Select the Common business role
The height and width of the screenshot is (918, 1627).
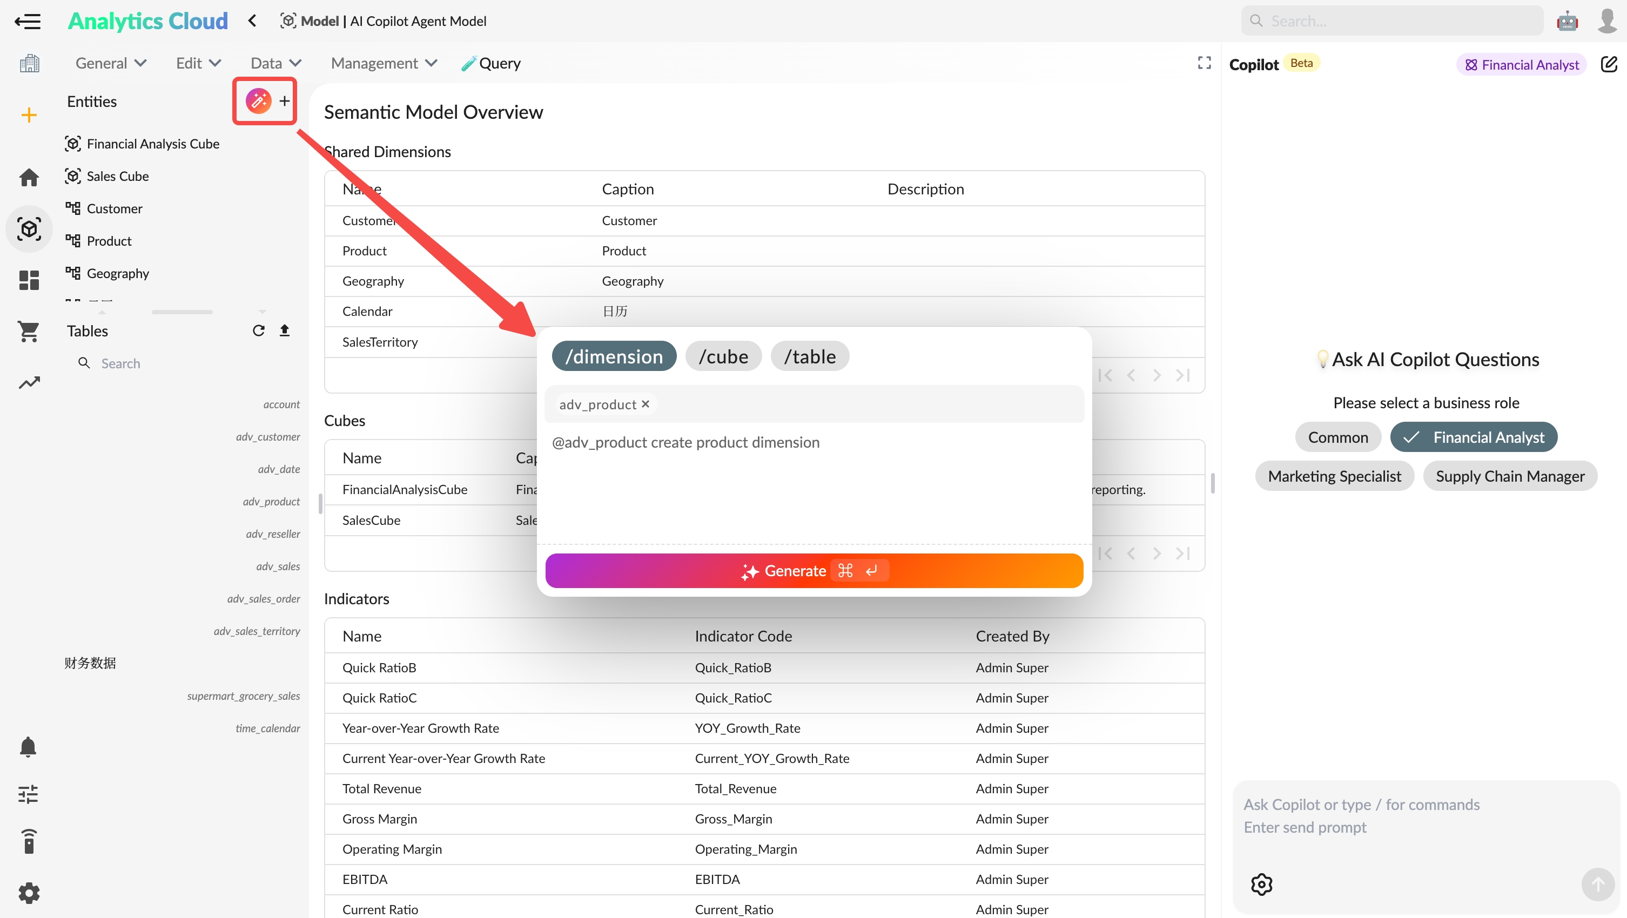tap(1337, 437)
